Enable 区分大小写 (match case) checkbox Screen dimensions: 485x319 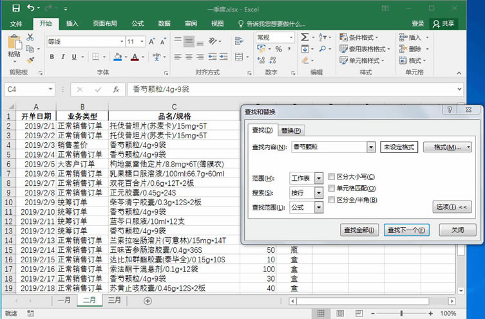(x=332, y=177)
